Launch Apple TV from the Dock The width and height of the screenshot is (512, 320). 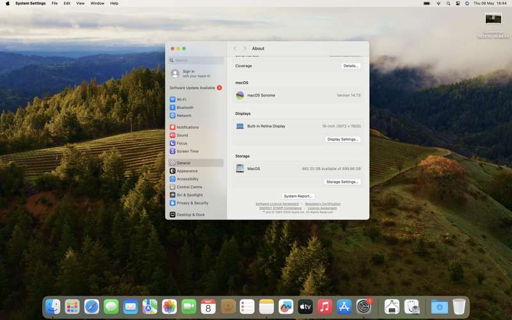pos(305,307)
